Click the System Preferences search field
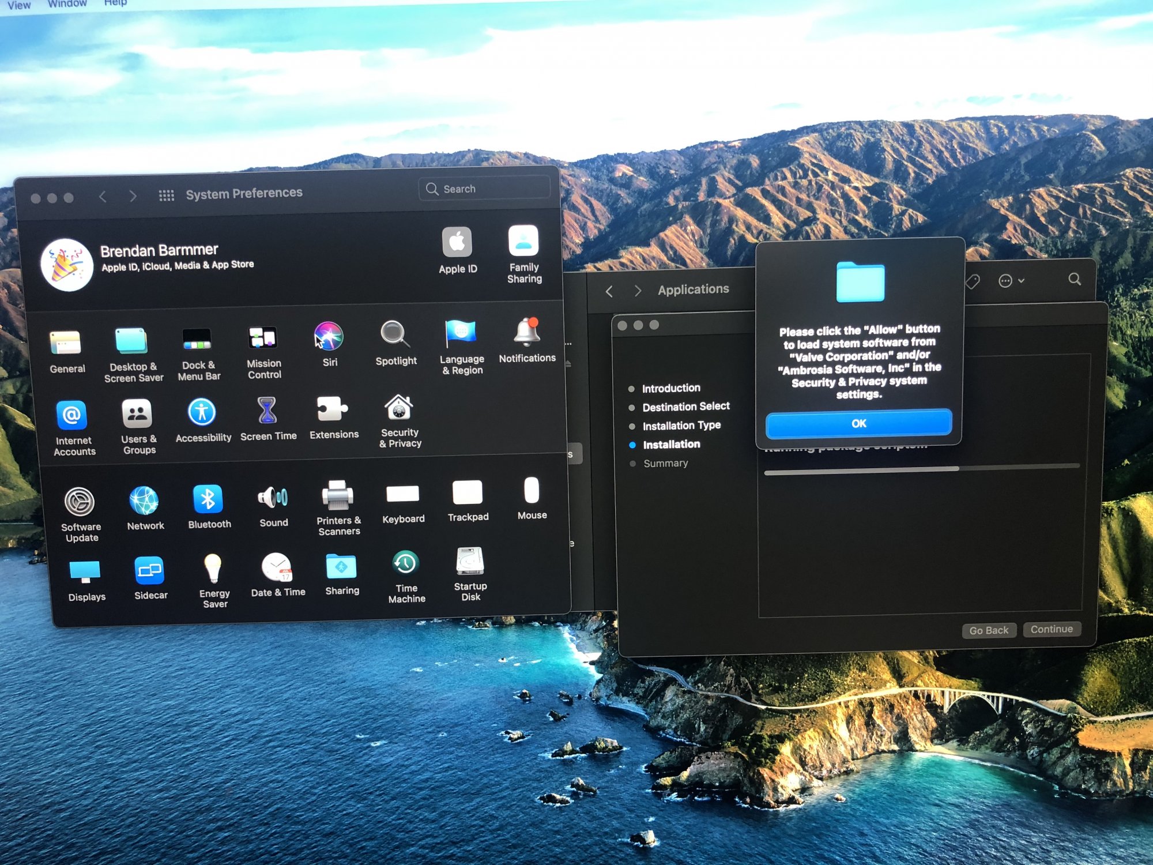Screen dimensions: 1153x865 click(484, 189)
